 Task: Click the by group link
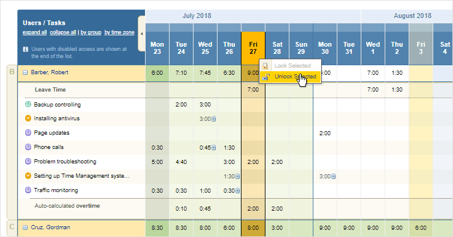[x=90, y=32]
